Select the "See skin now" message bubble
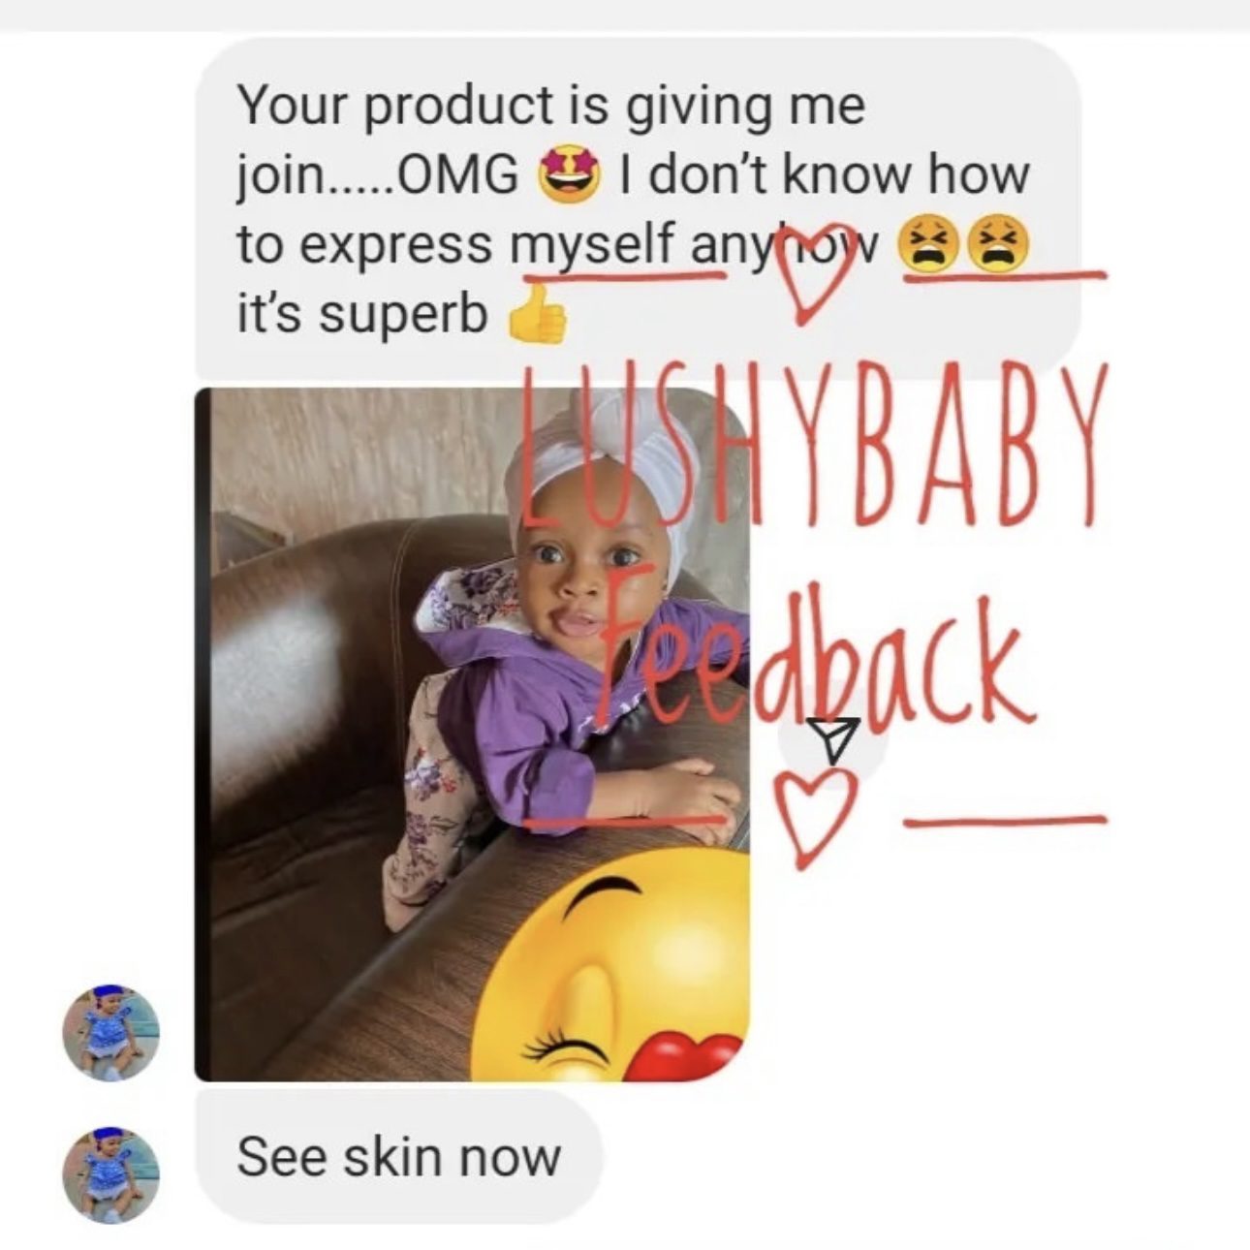This screenshot has height=1250, width=1250. click(398, 1156)
